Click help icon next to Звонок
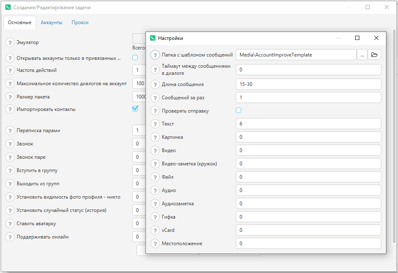The width and height of the screenshot is (398, 273). [x=10, y=144]
